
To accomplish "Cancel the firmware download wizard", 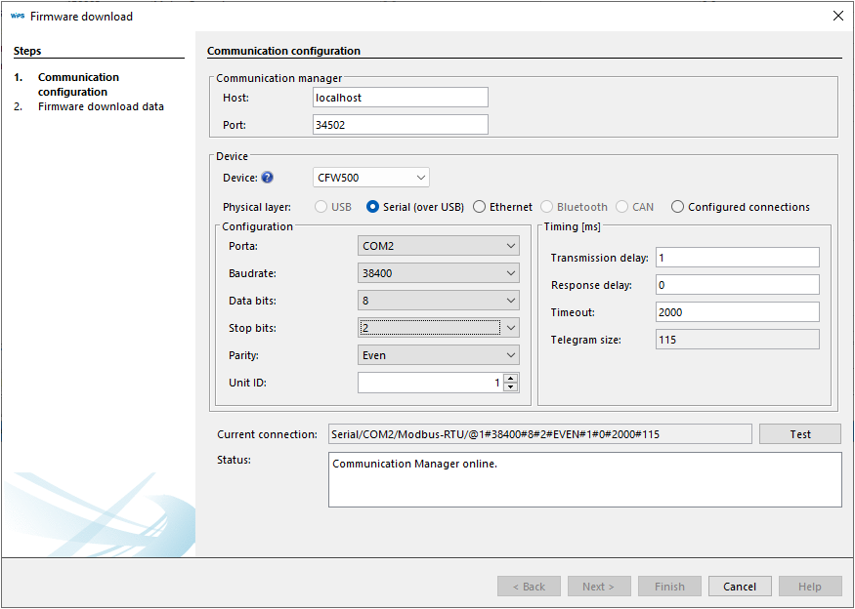I will 740,586.
